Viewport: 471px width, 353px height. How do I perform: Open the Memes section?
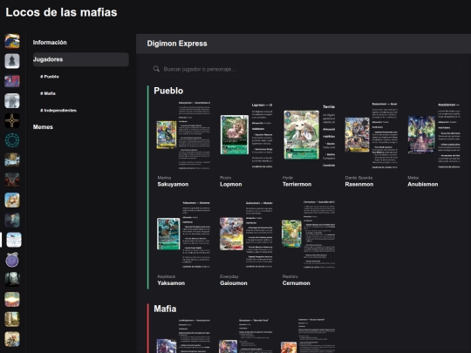[x=43, y=127]
